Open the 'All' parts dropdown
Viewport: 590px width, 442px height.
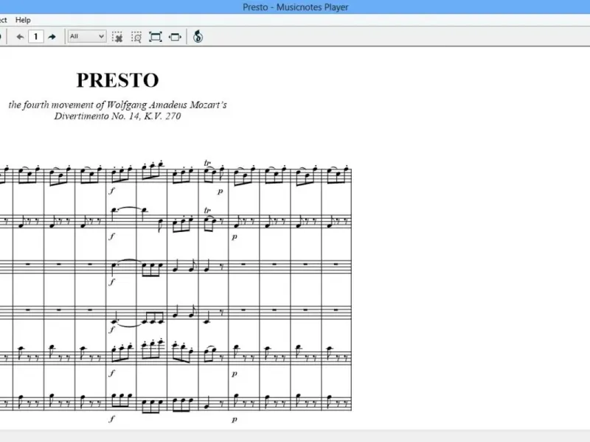[x=87, y=36]
